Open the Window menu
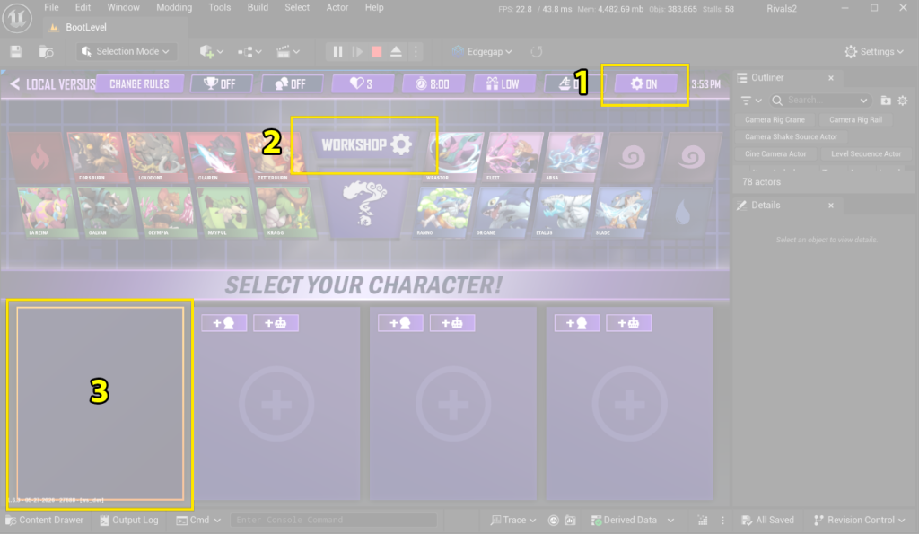Viewport: 919px width, 534px height. coord(123,7)
